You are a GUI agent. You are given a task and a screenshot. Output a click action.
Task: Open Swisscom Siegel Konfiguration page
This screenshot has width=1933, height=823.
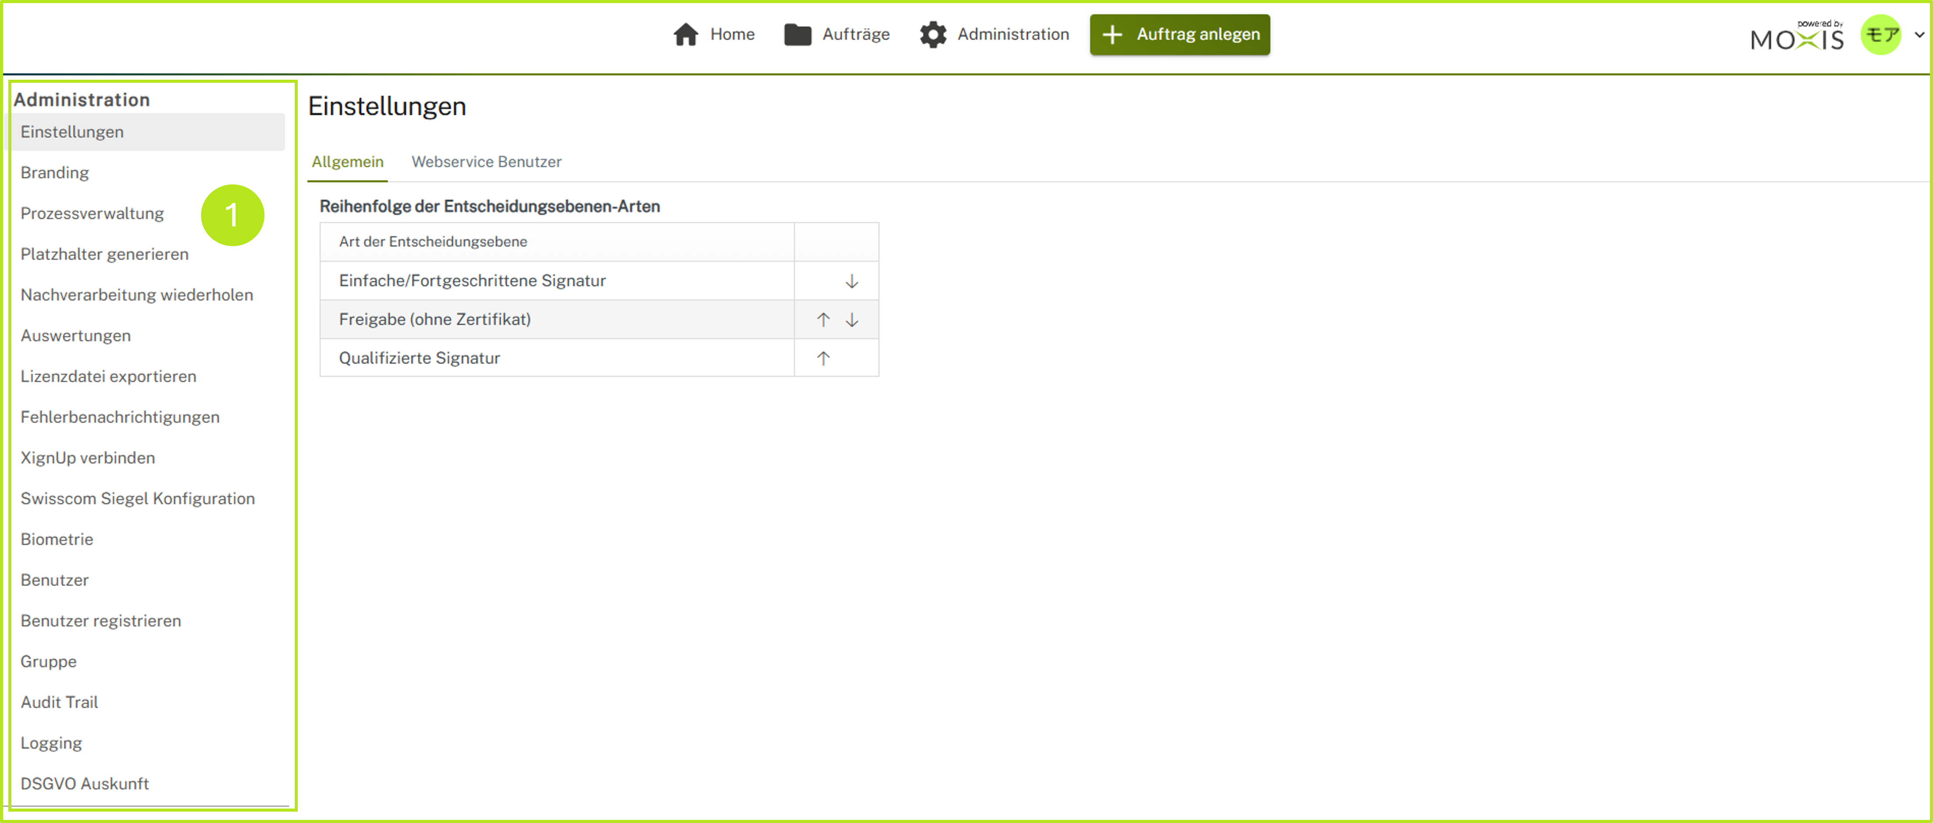138,499
